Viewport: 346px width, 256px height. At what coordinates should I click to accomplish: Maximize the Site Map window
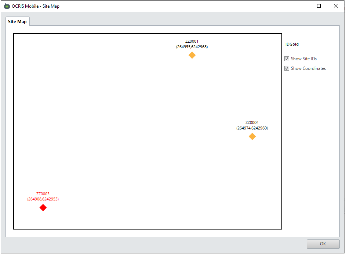(319, 6)
